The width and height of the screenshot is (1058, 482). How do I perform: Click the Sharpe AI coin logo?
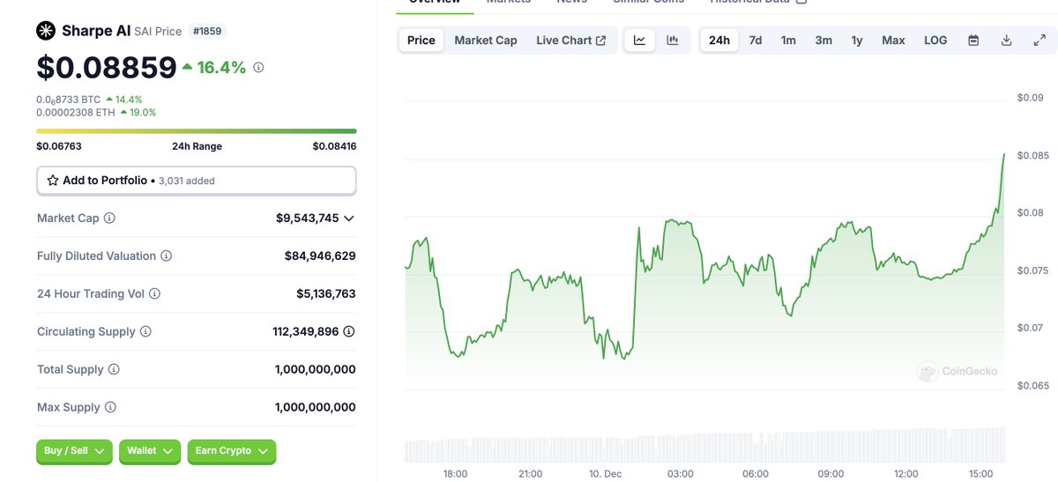[x=46, y=31]
